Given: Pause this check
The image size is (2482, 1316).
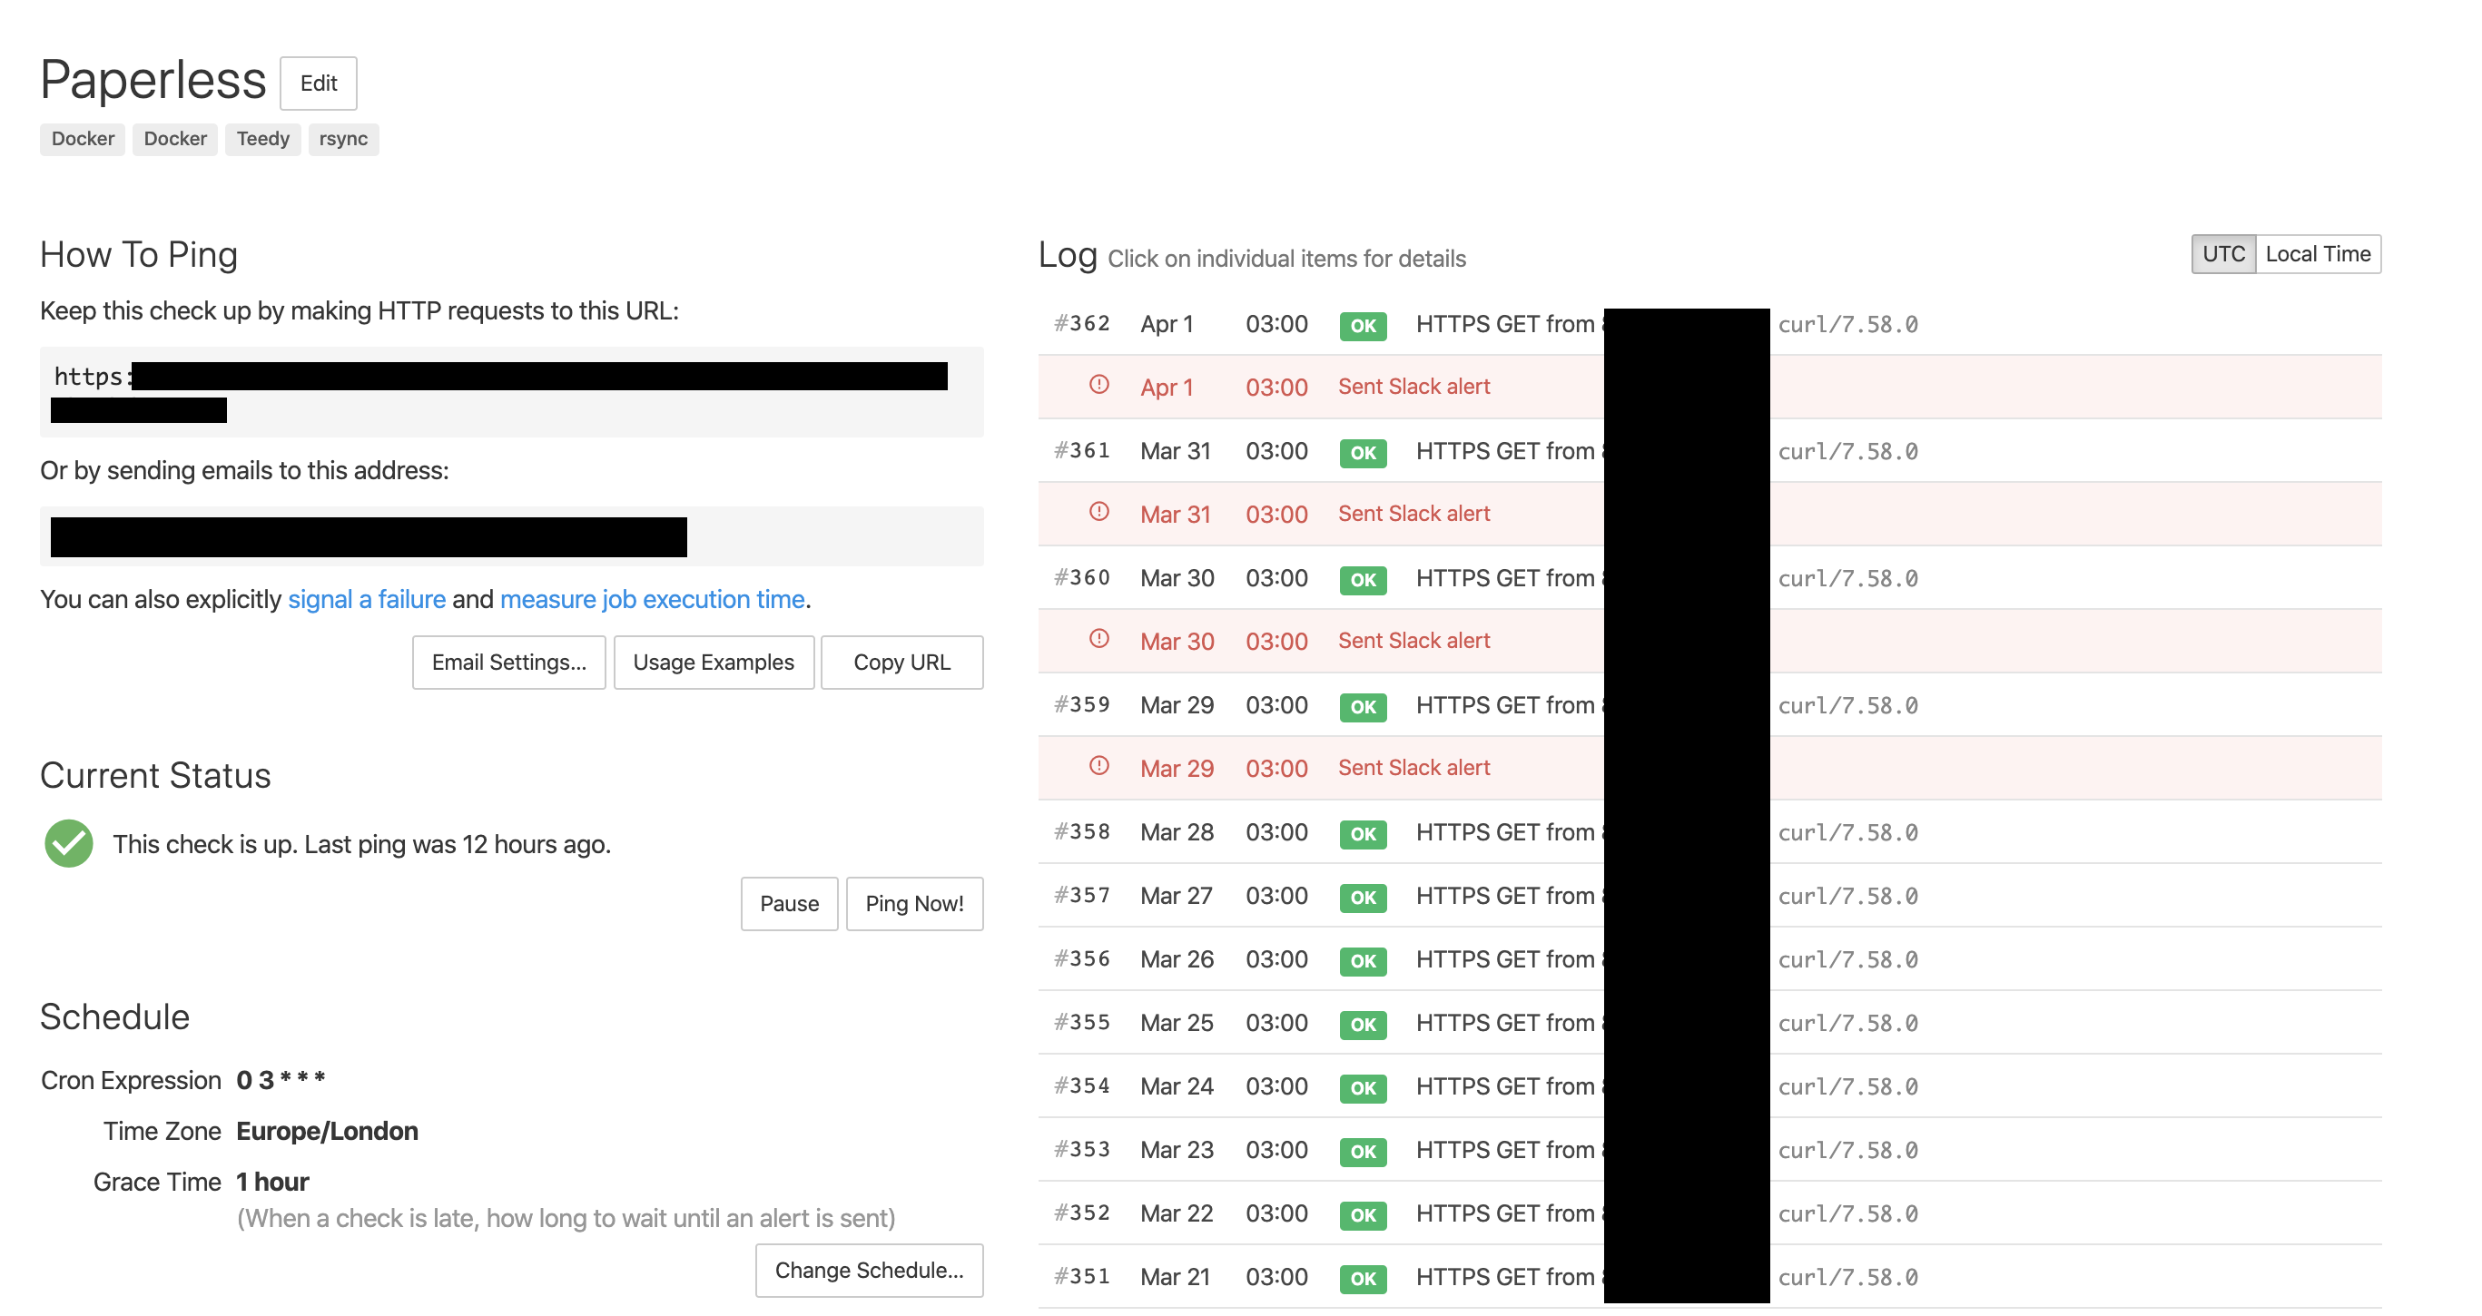Looking at the screenshot, I should pos(788,904).
